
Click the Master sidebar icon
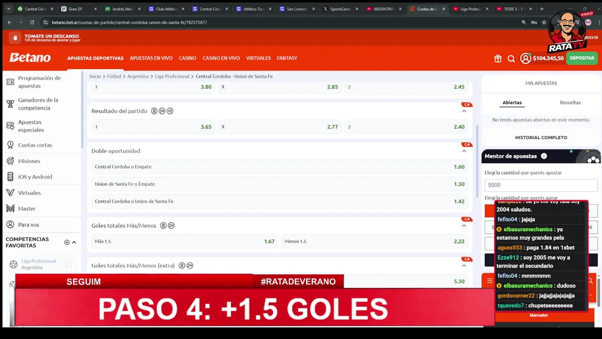[10, 209]
